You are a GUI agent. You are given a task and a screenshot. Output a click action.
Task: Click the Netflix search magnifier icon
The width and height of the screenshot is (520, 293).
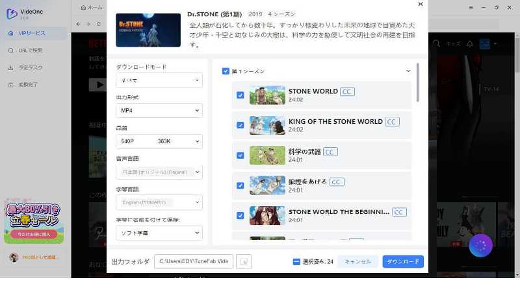(436, 43)
